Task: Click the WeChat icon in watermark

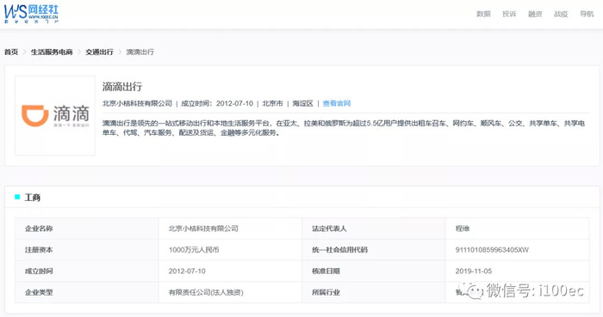Action: 471,290
